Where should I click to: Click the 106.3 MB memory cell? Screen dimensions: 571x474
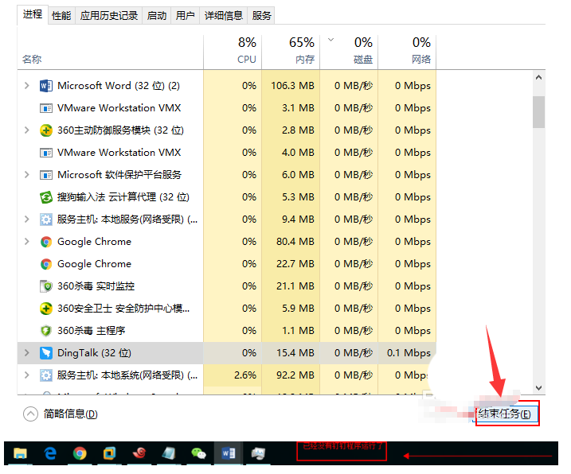[x=292, y=86]
